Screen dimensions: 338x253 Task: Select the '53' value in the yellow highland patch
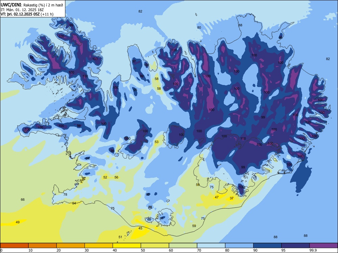156,142
